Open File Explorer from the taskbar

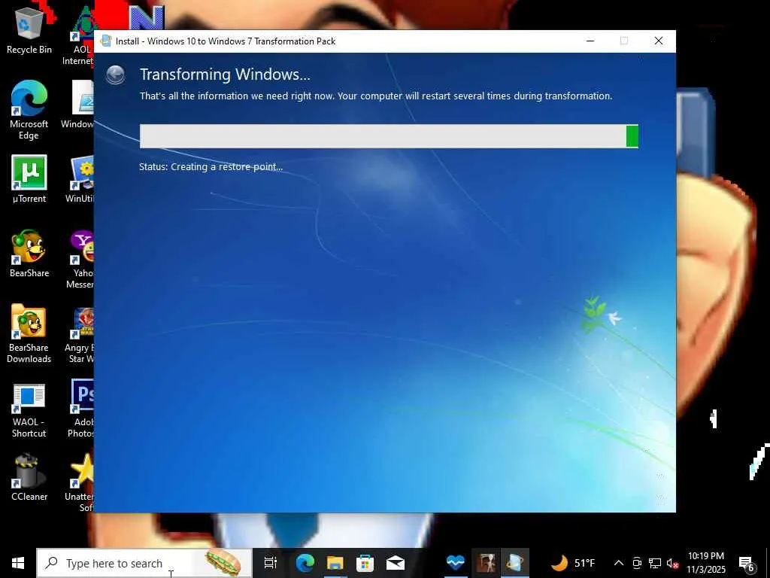tap(335, 563)
